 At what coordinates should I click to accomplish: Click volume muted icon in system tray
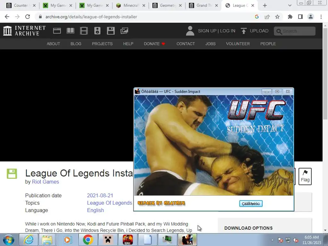point(296,240)
